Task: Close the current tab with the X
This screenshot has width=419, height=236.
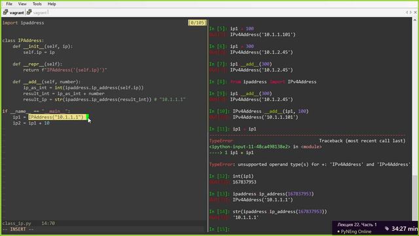Action: pyautogui.click(x=415, y=12)
